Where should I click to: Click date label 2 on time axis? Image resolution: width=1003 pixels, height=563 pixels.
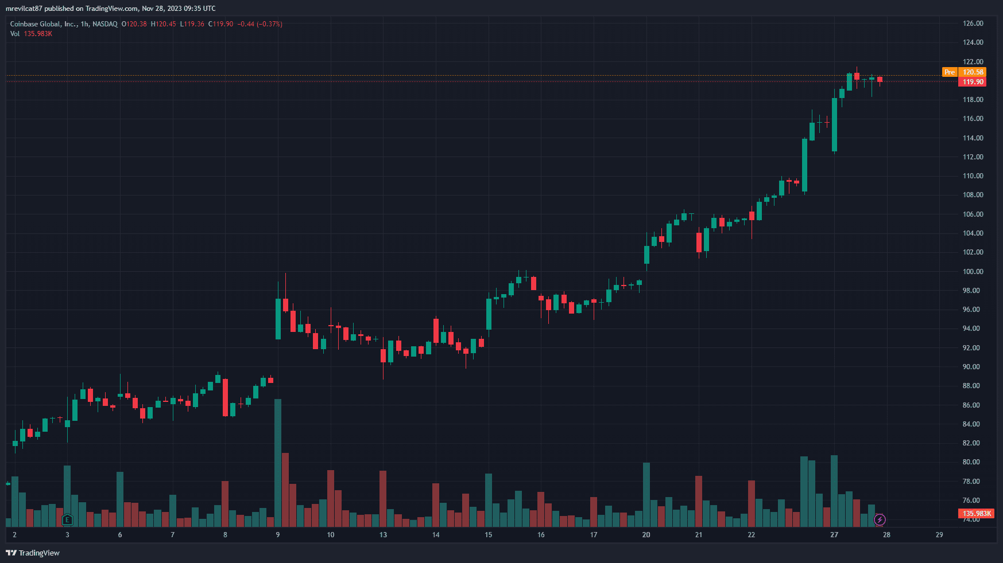[x=14, y=535]
